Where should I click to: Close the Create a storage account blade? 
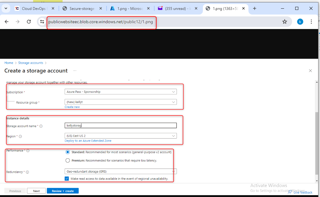[x=310, y=71]
